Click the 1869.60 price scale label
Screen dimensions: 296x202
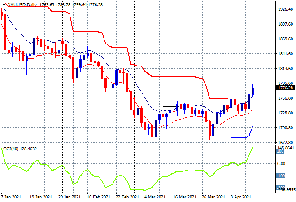(x=285, y=39)
